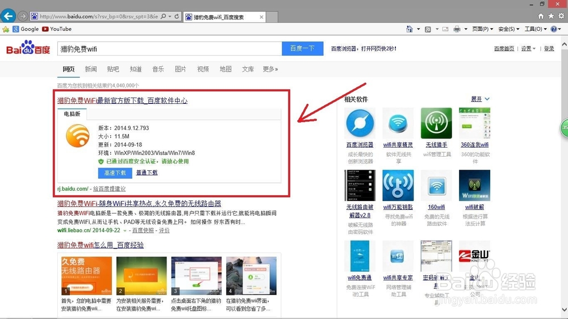
Task: Click in the Baidu search input field
Action: (x=169, y=48)
